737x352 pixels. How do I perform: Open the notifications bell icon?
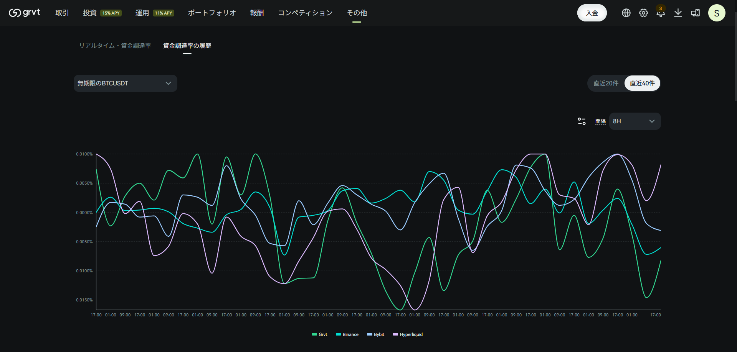(x=661, y=13)
